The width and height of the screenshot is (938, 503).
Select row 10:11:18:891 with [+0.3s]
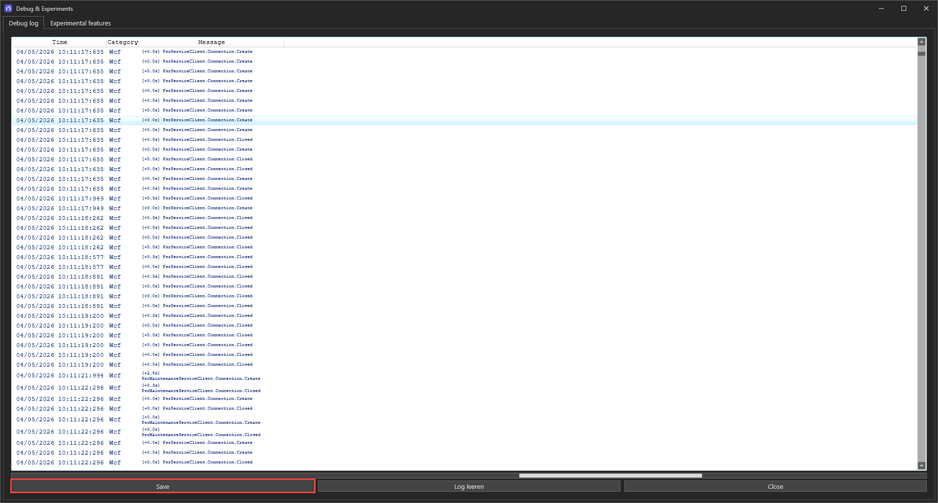tap(464, 277)
